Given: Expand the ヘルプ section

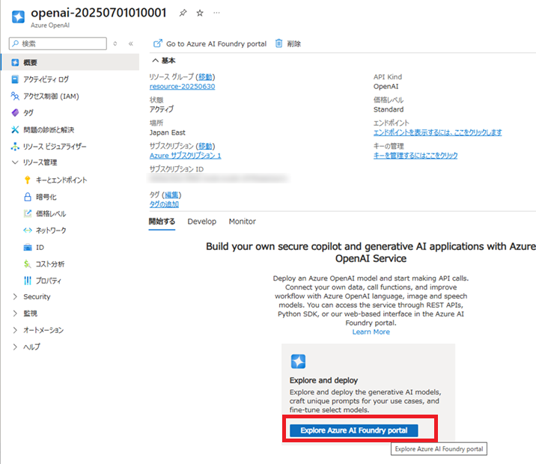Looking at the screenshot, I should tap(15, 347).
